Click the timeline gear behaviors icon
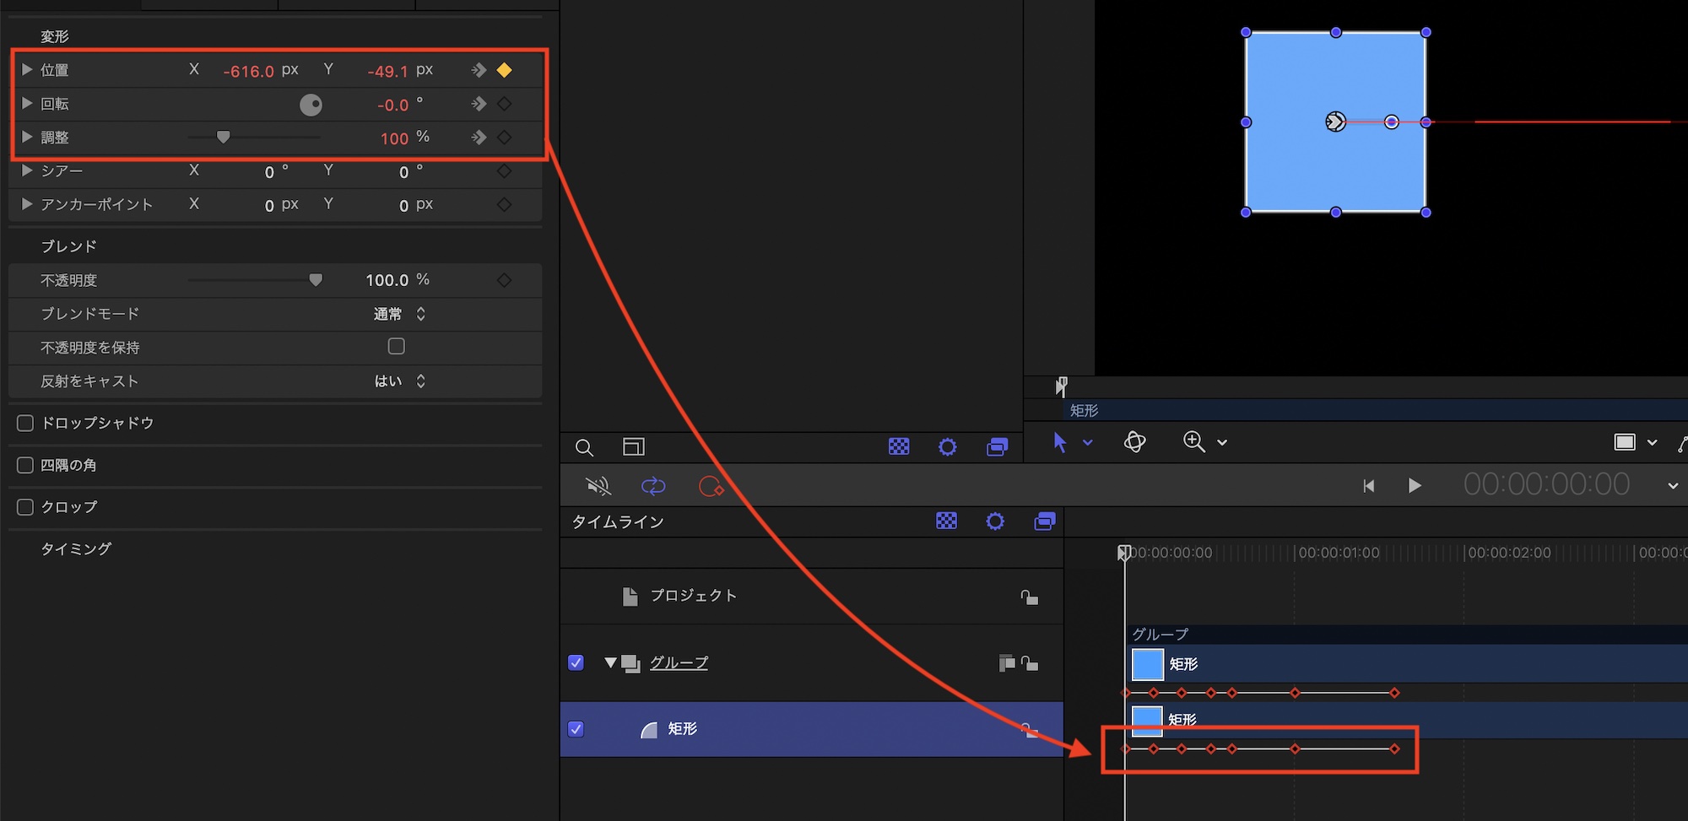Viewport: 1688px width, 821px height. [x=995, y=522]
